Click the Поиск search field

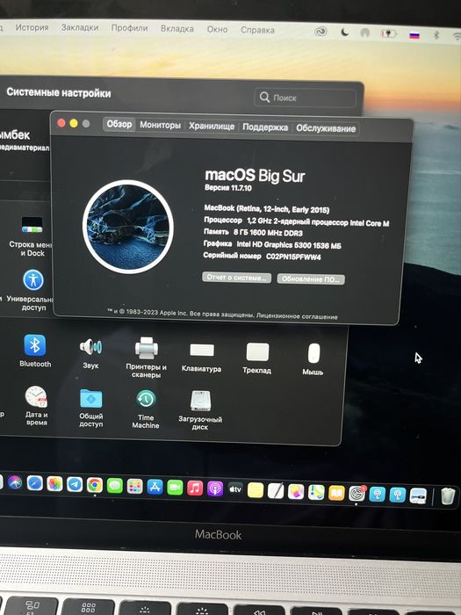click(x=305, y=98)
